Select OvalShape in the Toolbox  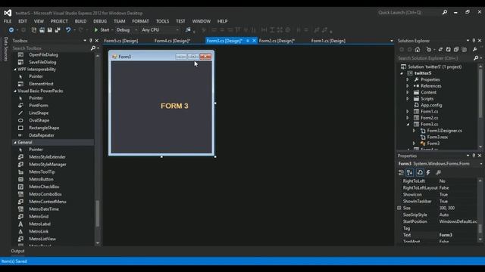coord(39,120)
